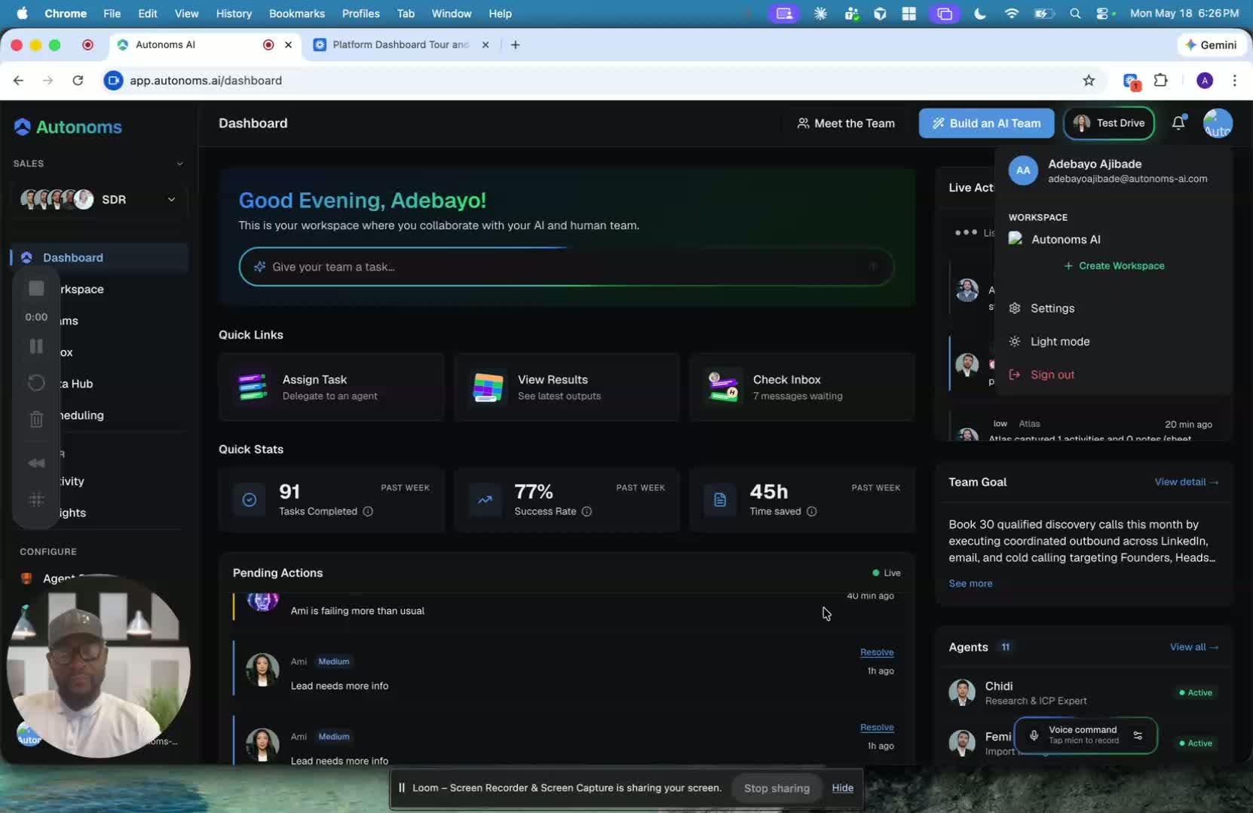Show info for Success Rate stat

[x=587, y=511]
